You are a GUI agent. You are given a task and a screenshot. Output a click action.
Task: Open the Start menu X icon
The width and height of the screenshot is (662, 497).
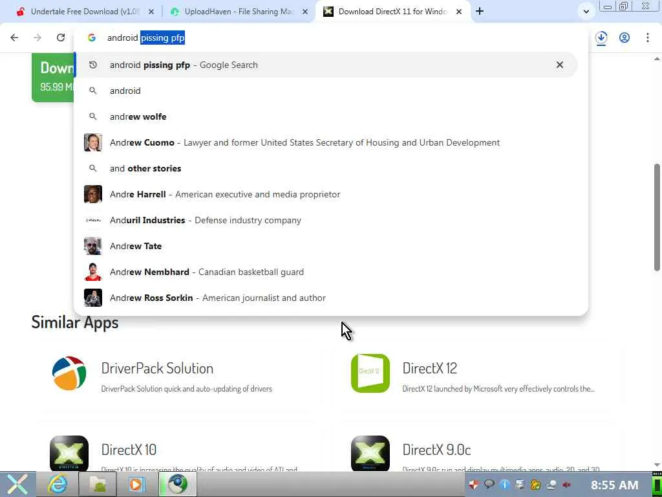tap(17, 484)
